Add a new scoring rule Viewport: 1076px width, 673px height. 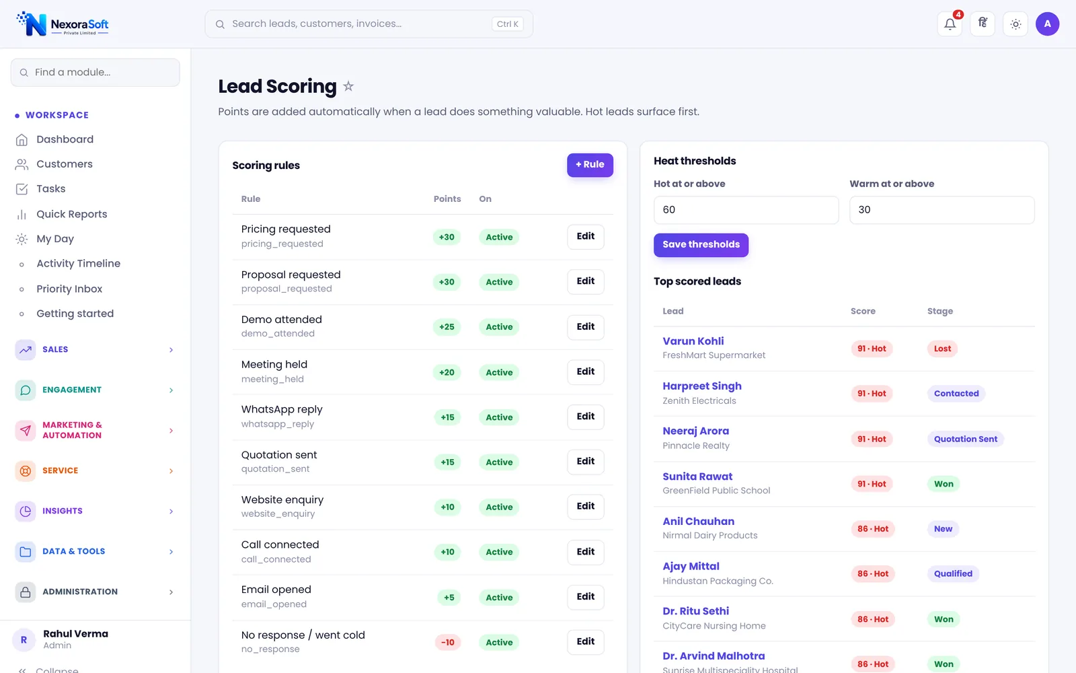coord(590,165)
